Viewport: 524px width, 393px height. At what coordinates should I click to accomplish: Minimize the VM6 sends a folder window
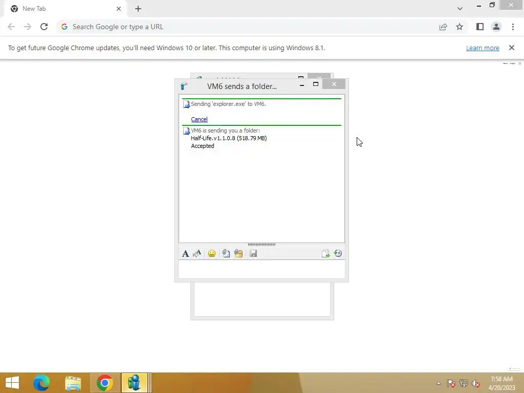(x=302, y=85)
